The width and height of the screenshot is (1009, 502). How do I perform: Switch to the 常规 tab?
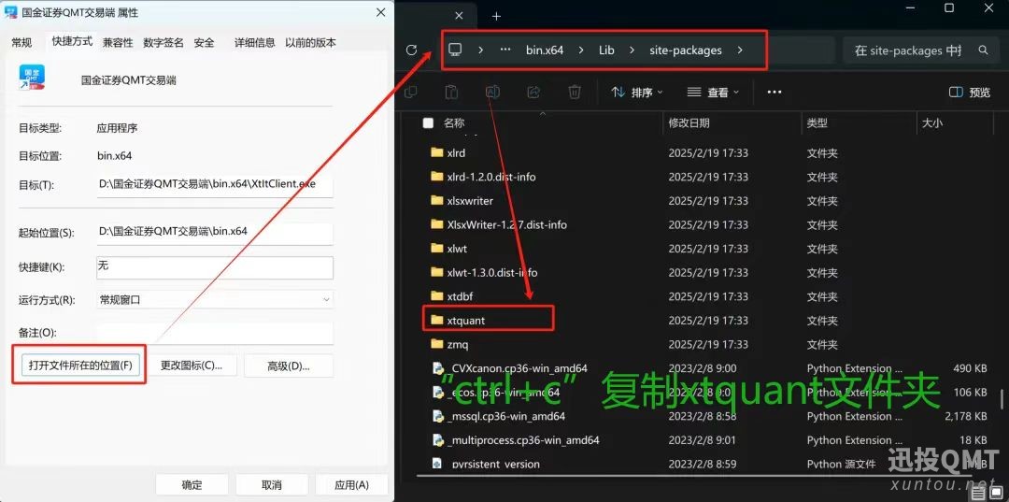(x=21, y=42)
